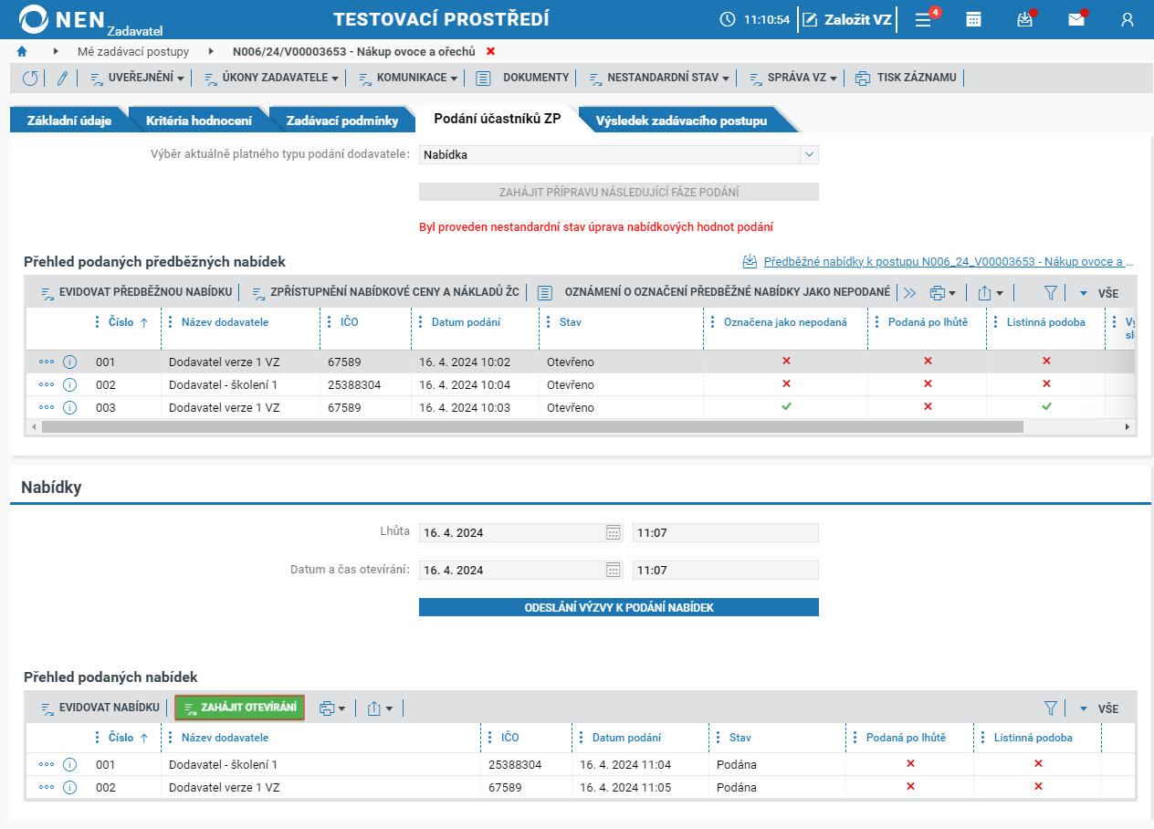The height and width of the screenshot is (829, 1154).
Task: Click ZAHÁJIT OTEVÍRÁNÍ green button
Action: [240, 708]
